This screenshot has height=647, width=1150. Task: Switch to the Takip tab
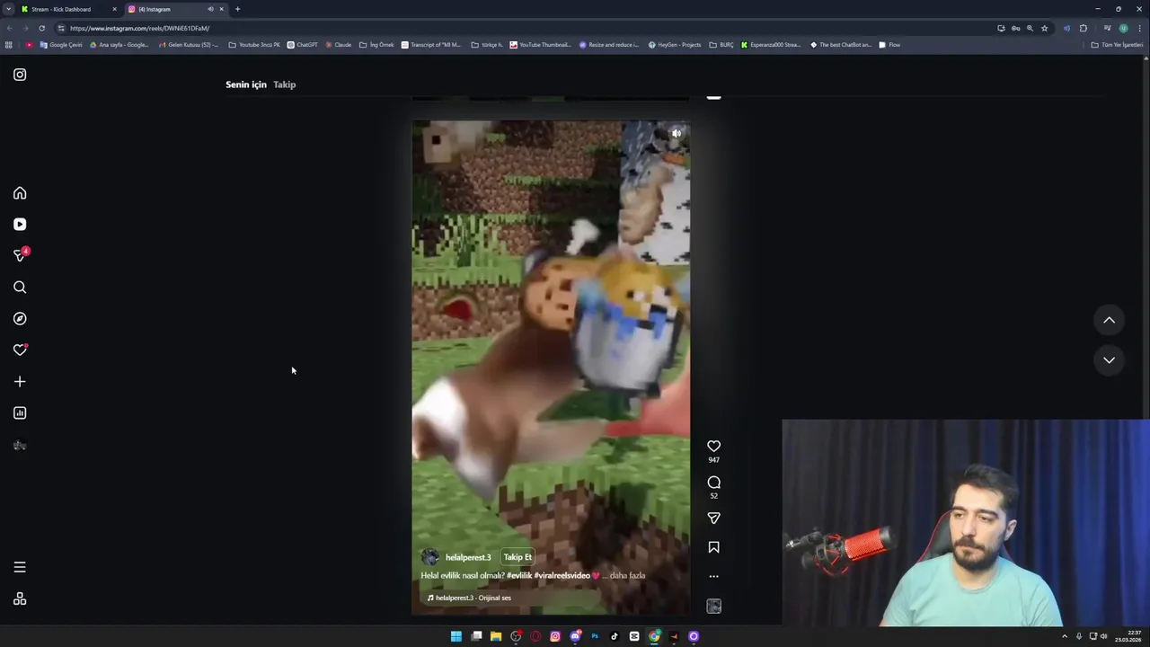284,84
